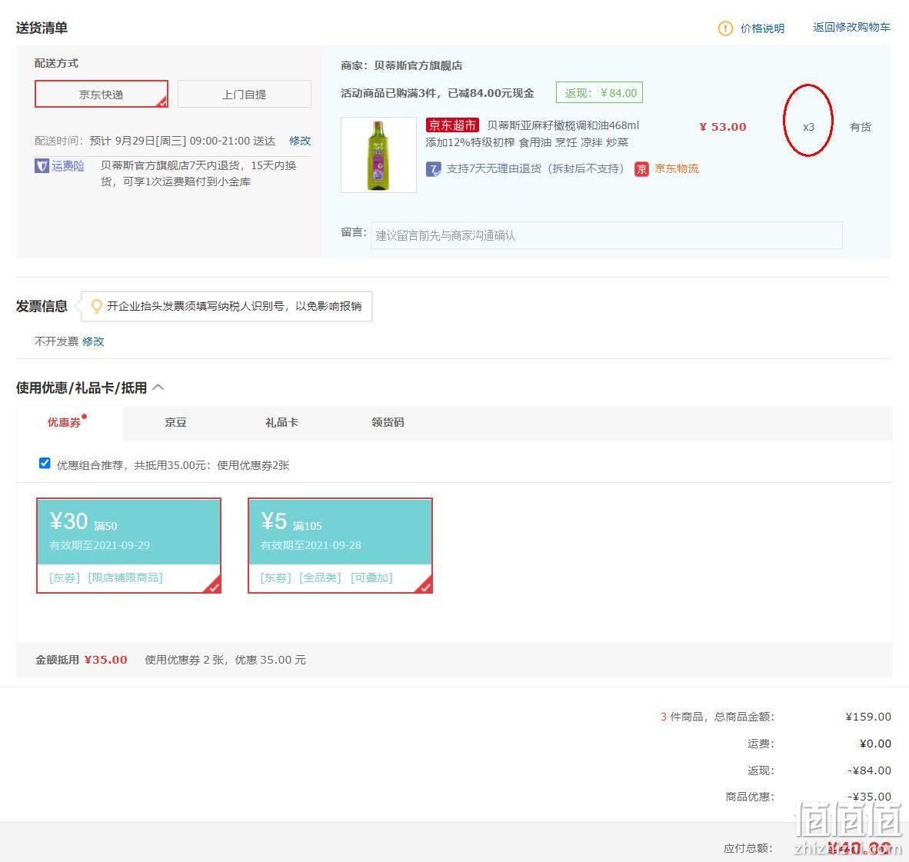This screenshot has width=909, height=862.
Task: Click 修改 next to 不开发票
Action: [93, 341]
